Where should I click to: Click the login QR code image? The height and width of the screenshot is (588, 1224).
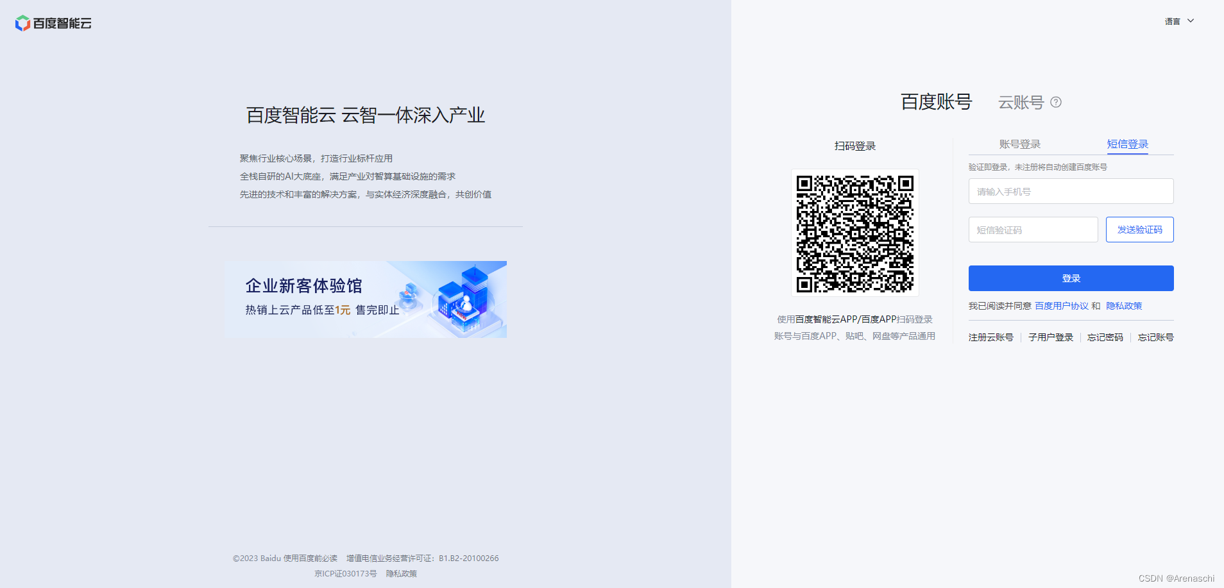point(854,233)
